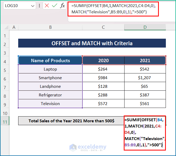Image resolution: width=176 pixels, height=156 pixels.
Task: Click the $572 cell
Action: [x=103, y=103]
